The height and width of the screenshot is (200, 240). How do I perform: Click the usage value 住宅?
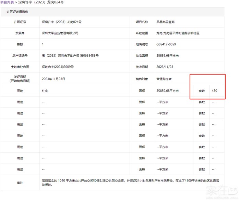(x=45, y=91)
